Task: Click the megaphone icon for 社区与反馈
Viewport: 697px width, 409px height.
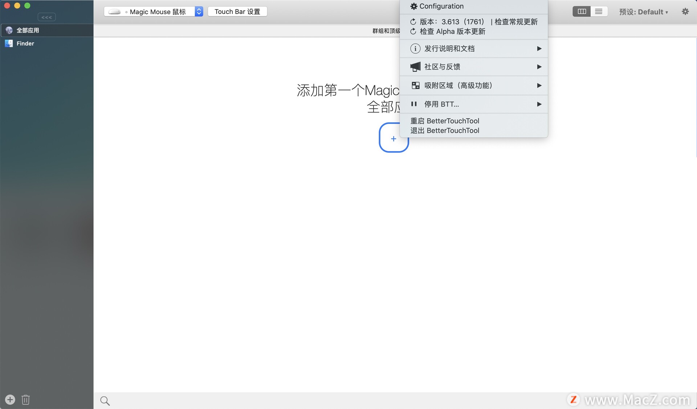Action: coord(415,66)
